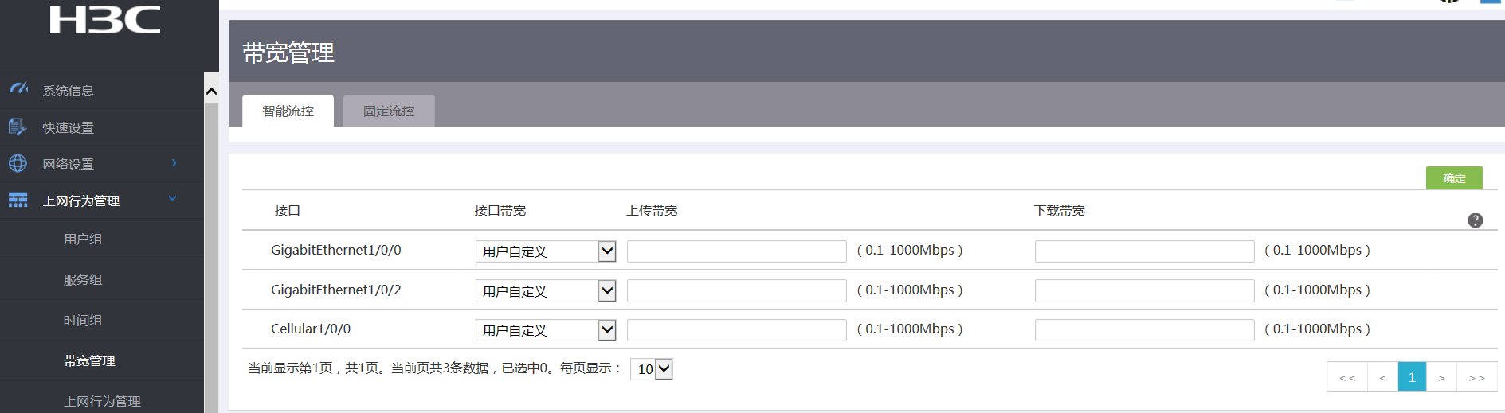Click download bandwidth field for GigabitEthernet1/0/0

click(x=1144, y=251)
